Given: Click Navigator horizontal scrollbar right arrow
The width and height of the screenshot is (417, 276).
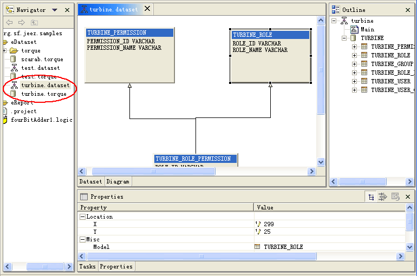Looking at the screenshot, I should tap(69, 266).
